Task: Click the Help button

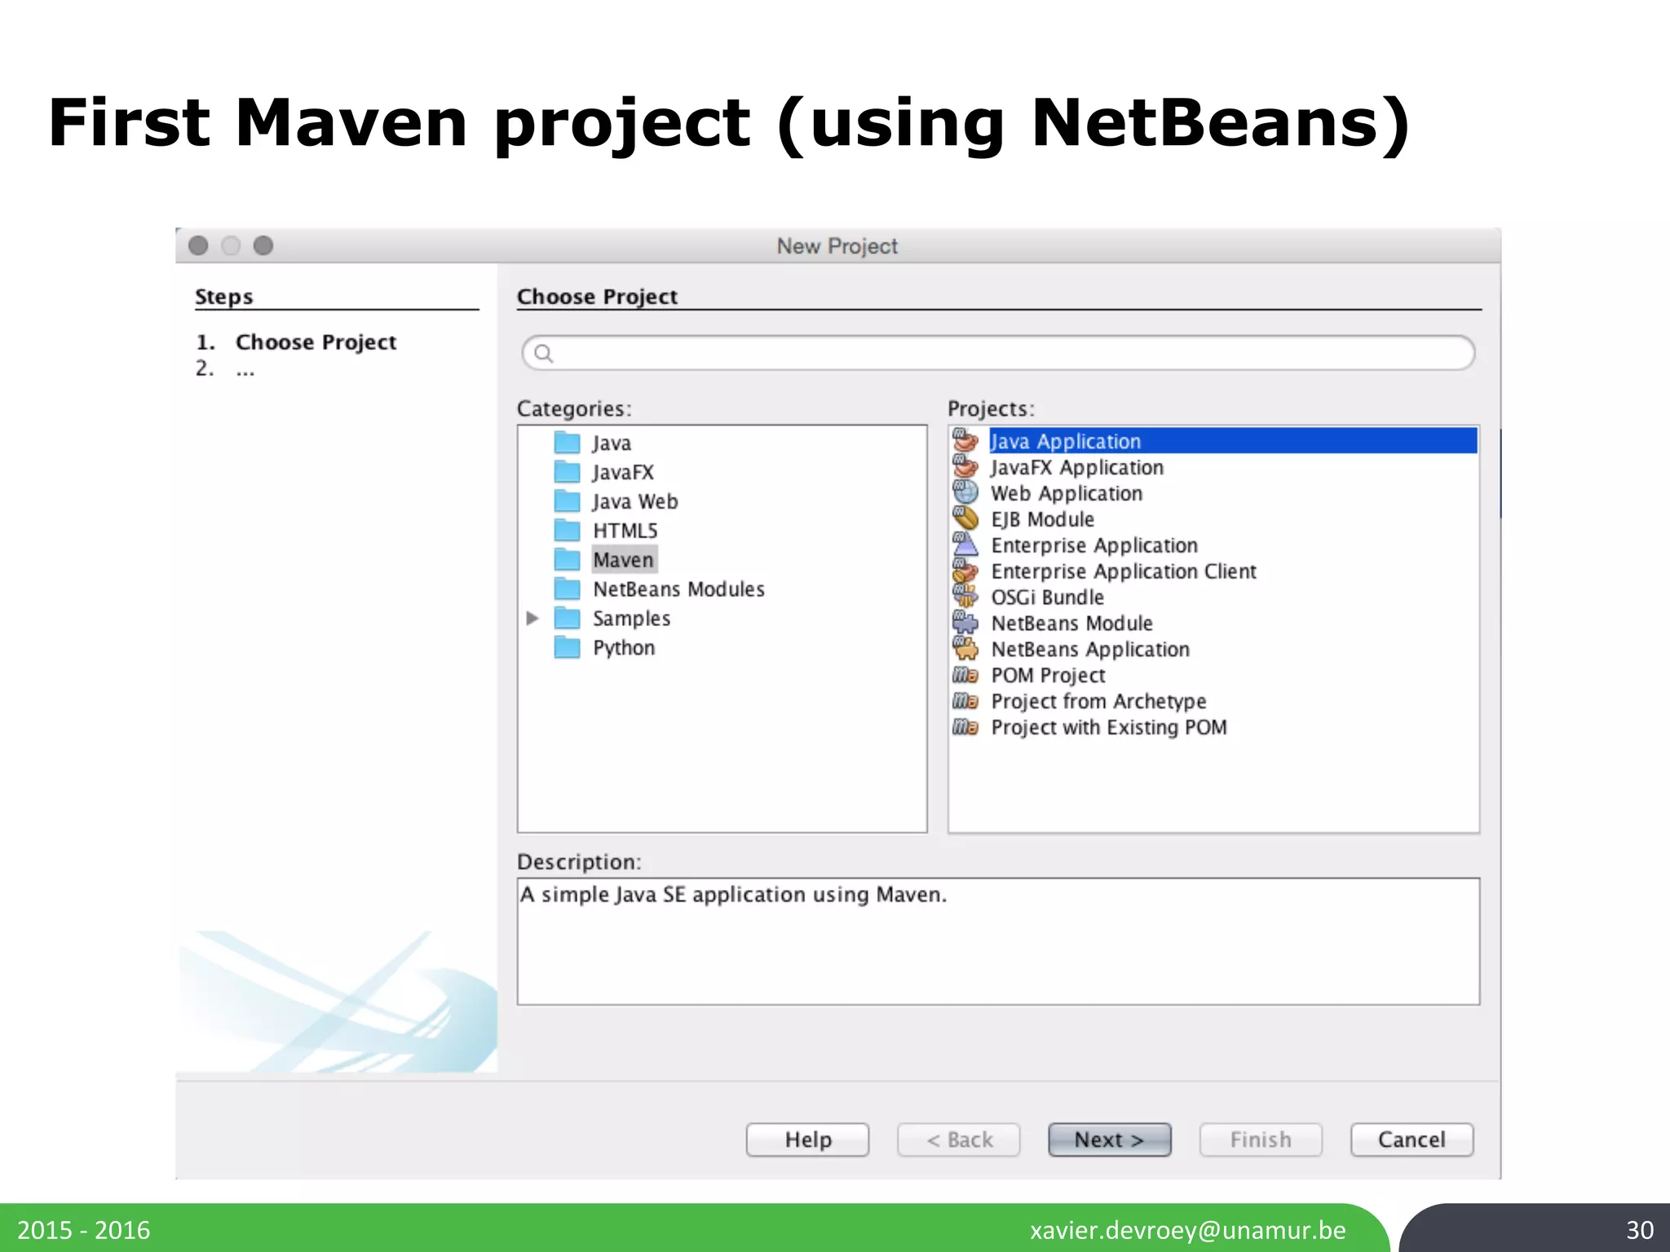Action: [807, 1140]
